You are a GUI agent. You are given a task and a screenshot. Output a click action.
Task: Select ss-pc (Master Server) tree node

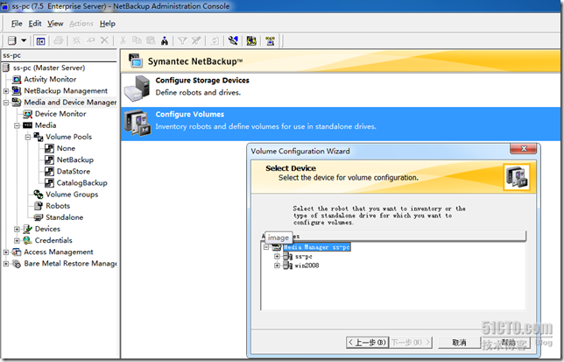pos(49,67)
